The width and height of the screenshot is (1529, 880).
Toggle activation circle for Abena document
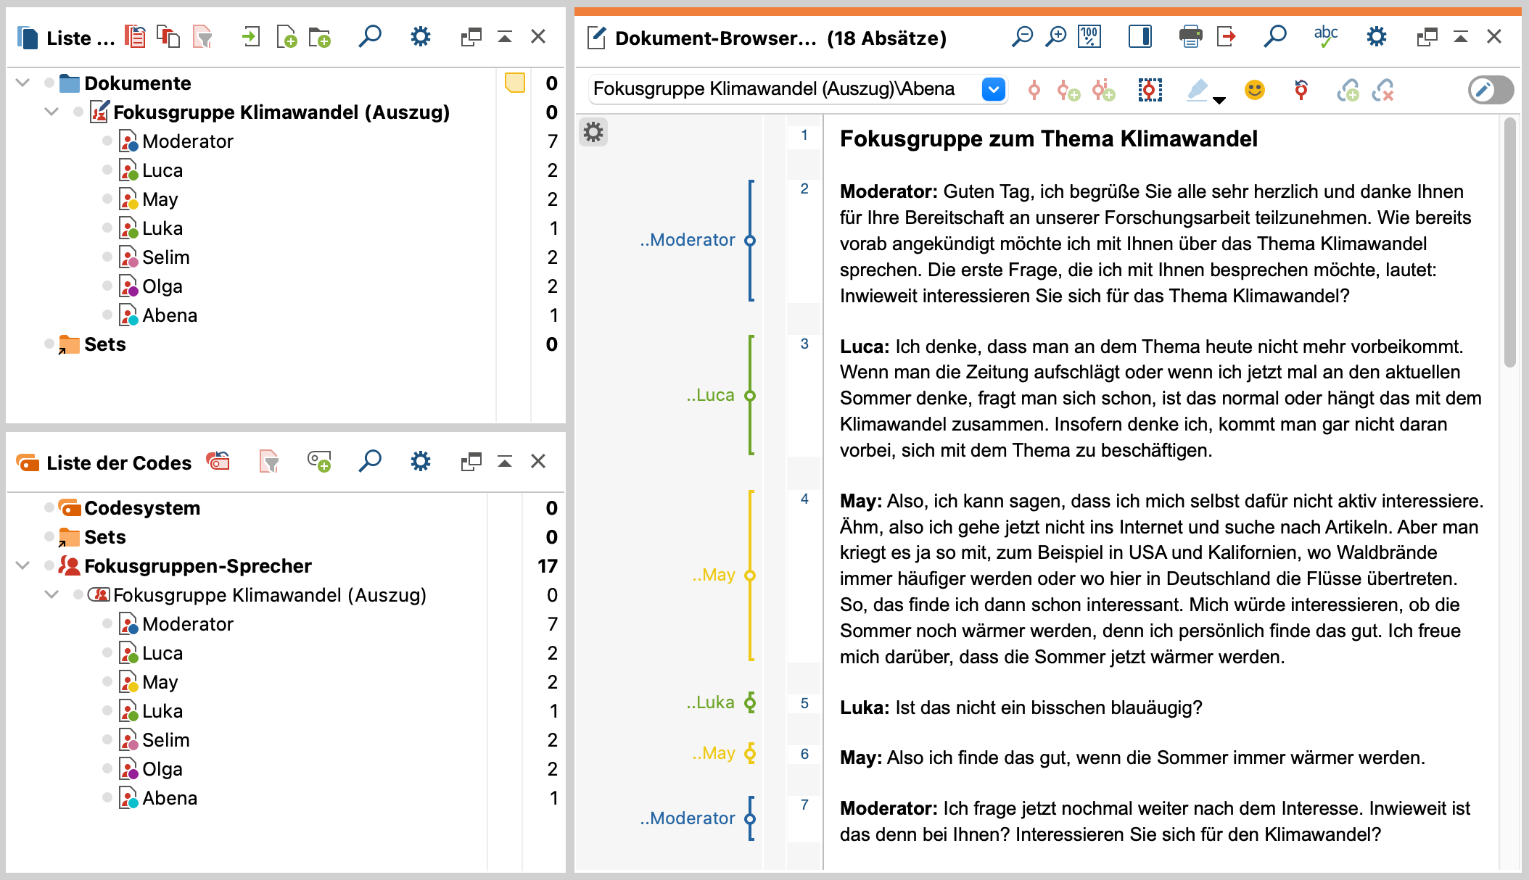[107, 315]
